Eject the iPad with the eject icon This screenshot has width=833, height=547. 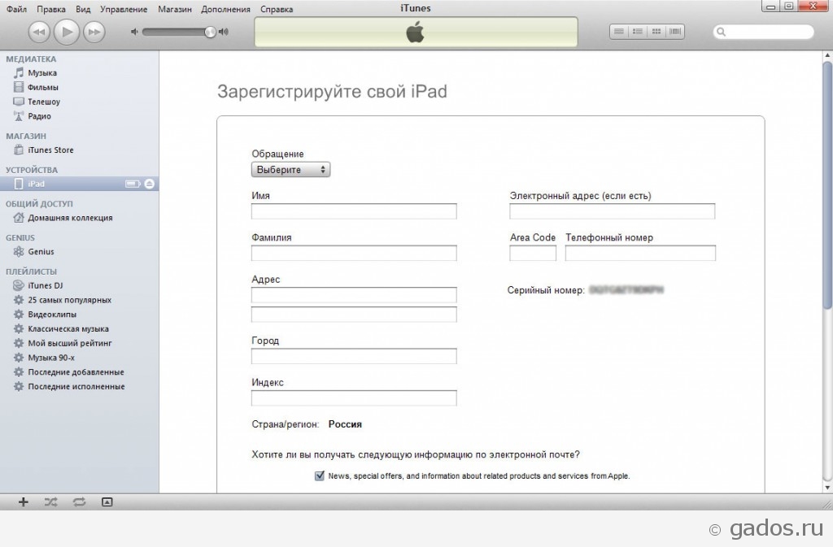point(150,184)
